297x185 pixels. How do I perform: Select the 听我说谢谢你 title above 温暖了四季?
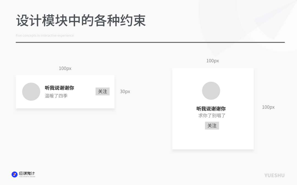[59, 88]
